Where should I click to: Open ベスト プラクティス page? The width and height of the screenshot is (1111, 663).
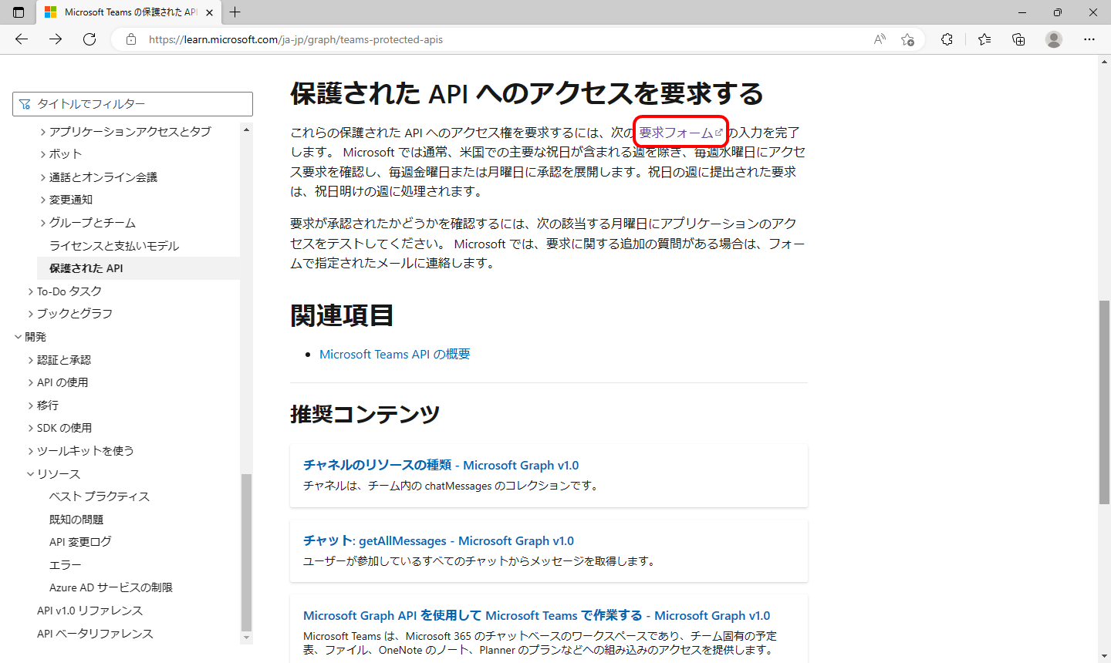point(100,496)
